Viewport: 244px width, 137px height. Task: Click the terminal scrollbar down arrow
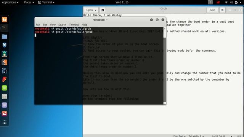pyautogui.click(x=165, y=103)
